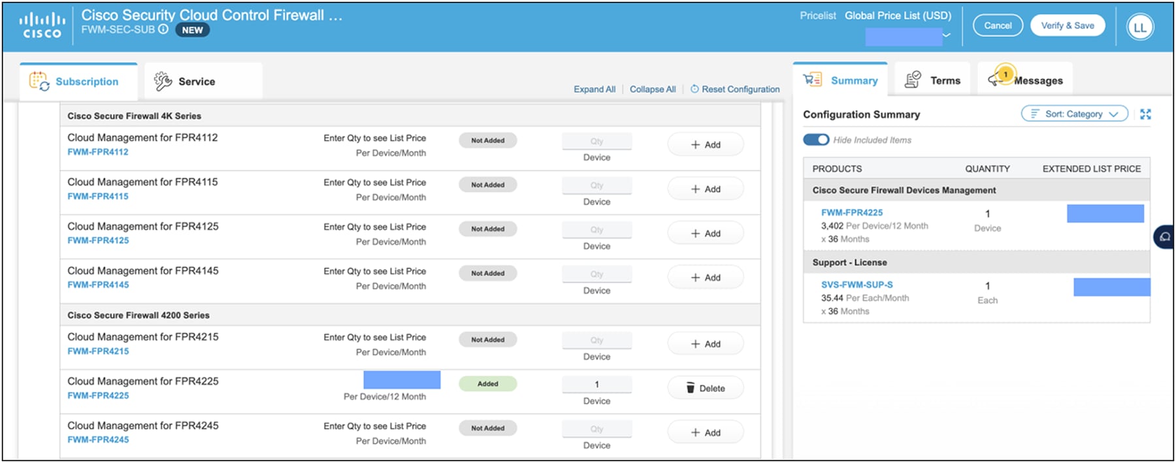Add Cloud Management for FPR4245
Viewport: 1176px width, 463px height.
706,432
